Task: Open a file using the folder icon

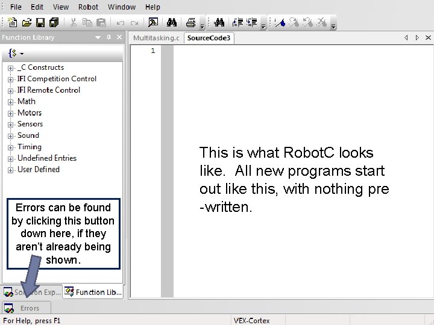Action: coord(27,22)
